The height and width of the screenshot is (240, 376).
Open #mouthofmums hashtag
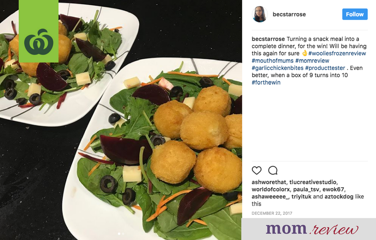[x=272, y=61]
